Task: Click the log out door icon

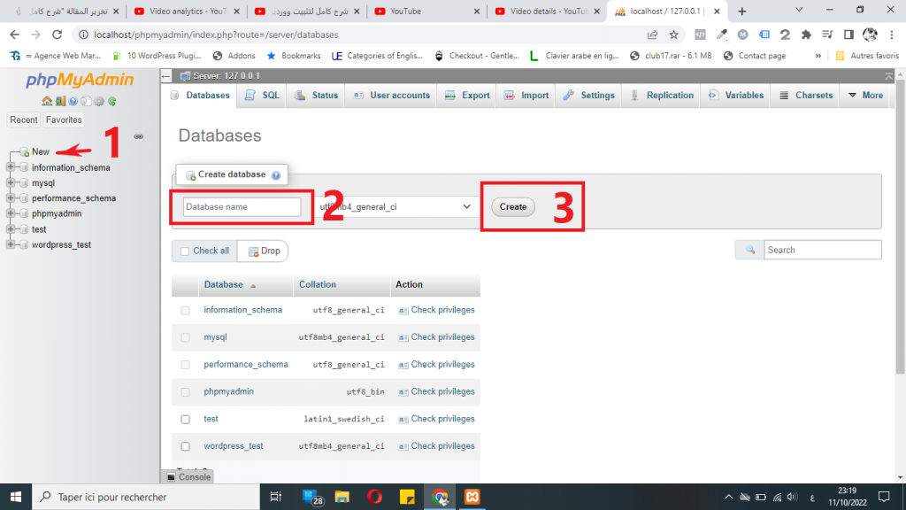Action: tap(59, 101)
